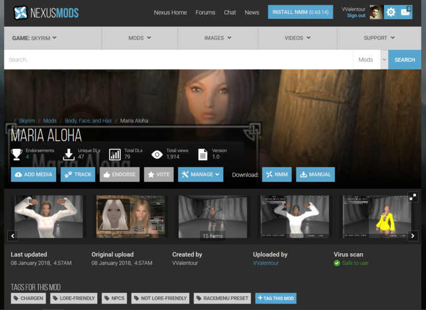Open the search category Mods dropdown
Screen dimensions: 426x310
370,60
